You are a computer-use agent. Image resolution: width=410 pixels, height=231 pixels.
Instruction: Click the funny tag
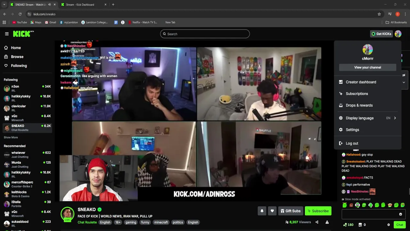[x=145, y=222]
